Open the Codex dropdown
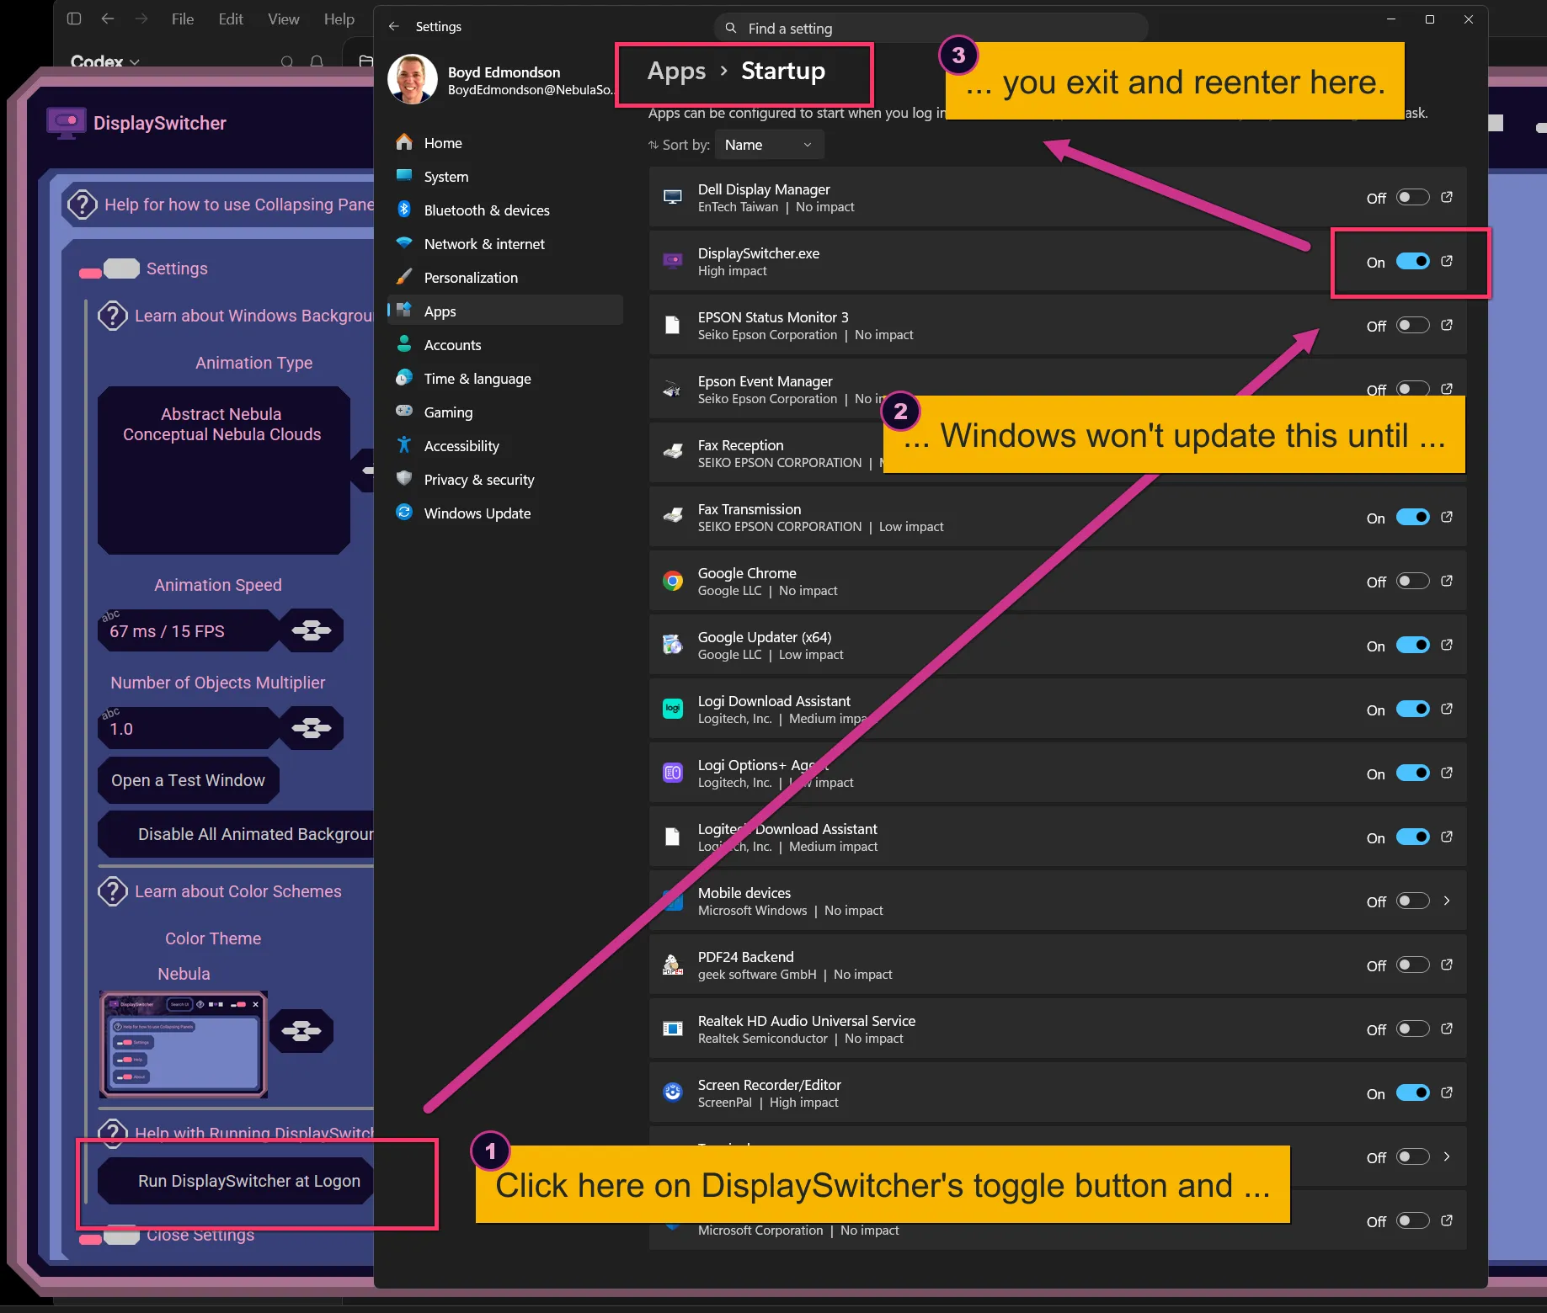Image resolution: width=1547 pixels, height=1313 pixels. coord(105,61)
